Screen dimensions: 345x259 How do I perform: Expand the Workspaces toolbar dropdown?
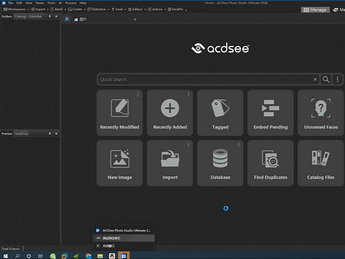click(28, 9)
